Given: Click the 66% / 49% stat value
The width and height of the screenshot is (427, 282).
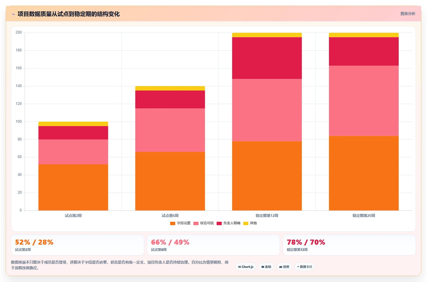Looking at the screenshot, I should (170, 242).
